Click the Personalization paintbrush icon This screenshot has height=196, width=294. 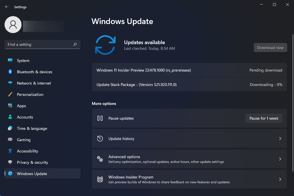10,94
